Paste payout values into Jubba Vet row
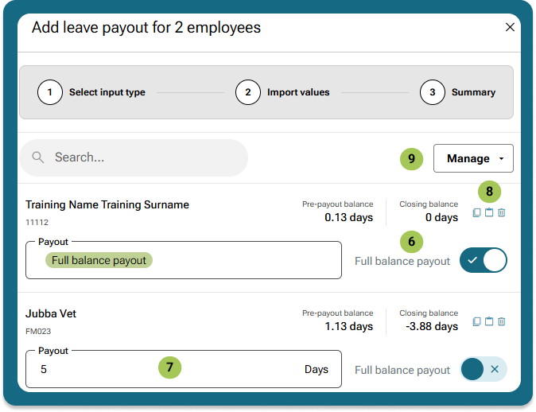Screen dimensions: 536x412 (x=489, y=322)
